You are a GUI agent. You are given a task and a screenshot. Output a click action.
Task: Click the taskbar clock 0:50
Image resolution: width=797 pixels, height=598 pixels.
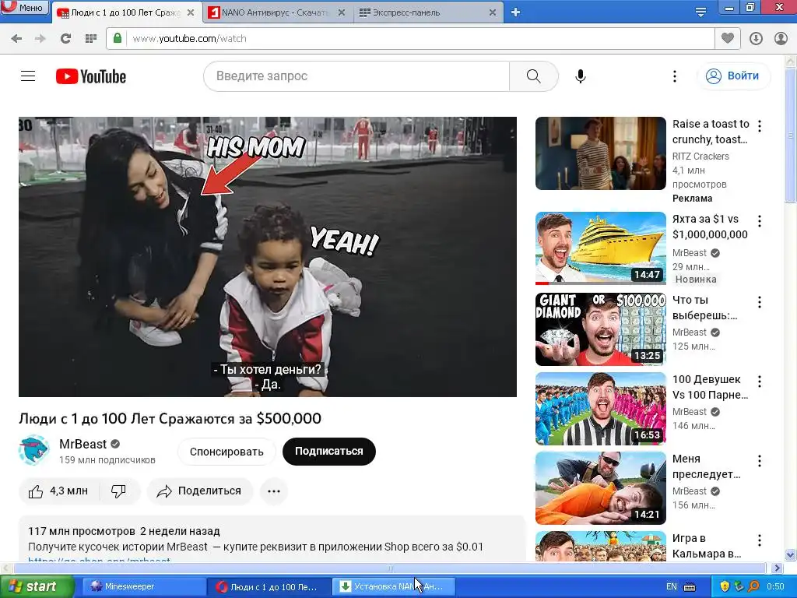click(775, 586)
